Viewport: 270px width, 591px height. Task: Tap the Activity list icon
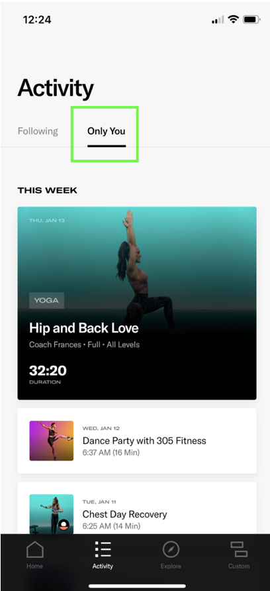tap(103, 549)
